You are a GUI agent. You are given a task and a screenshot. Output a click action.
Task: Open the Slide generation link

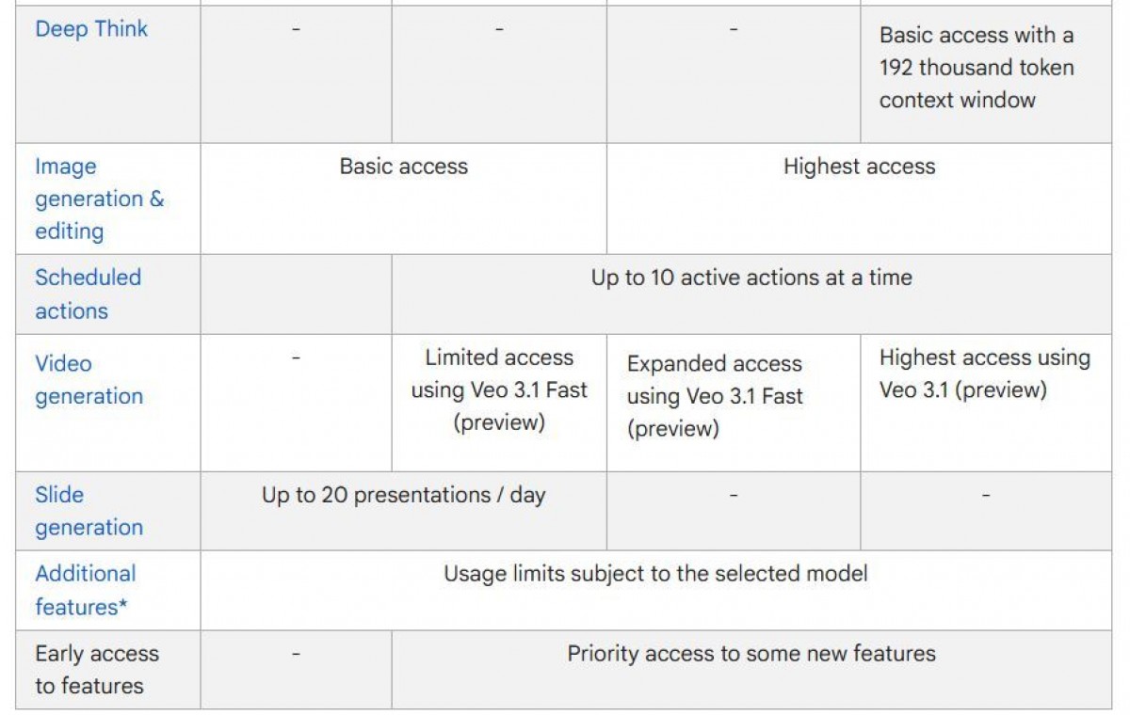(x=89, y=511)
